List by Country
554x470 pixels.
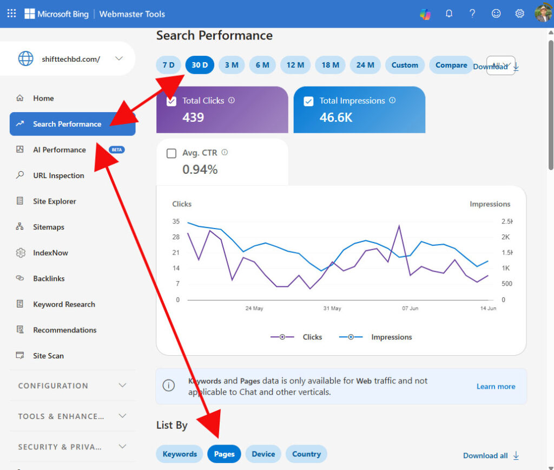(306, 454)
